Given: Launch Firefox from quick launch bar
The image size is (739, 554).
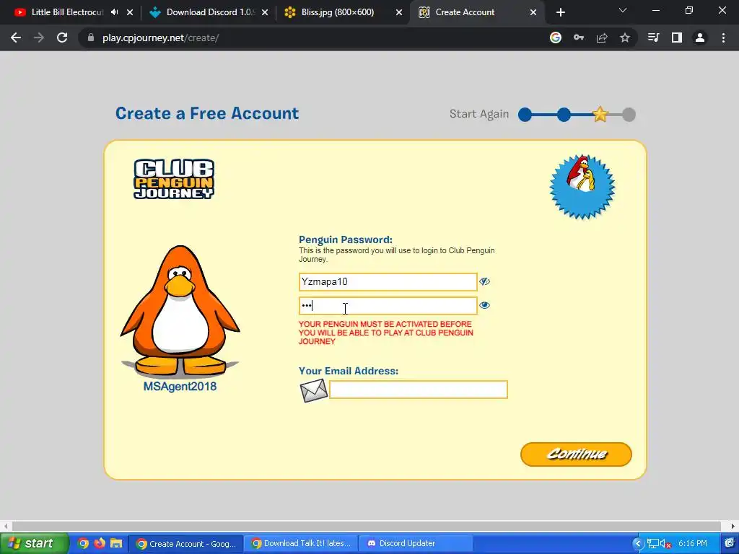Looking at the screenshot, I should 100,543.
